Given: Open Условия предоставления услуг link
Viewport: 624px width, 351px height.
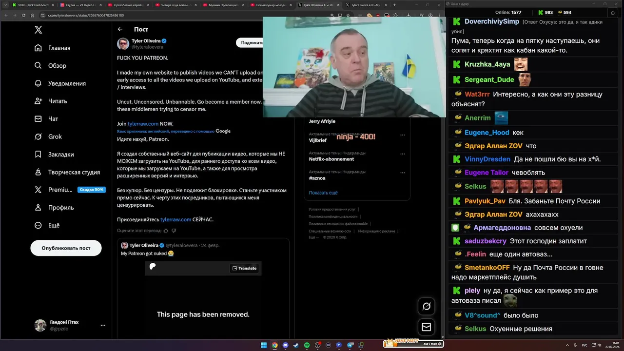Looking at the screenshot, I should pyautogui.click(x=332, y=209).
